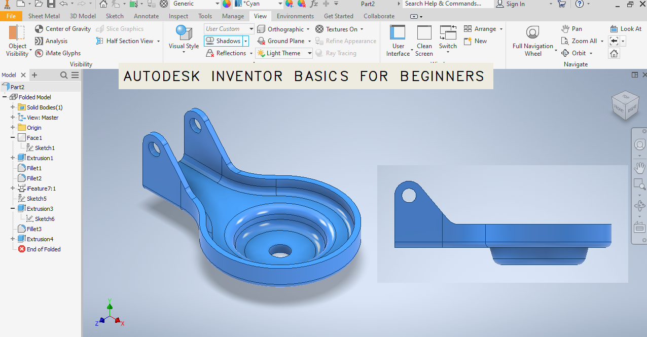Image resolution: width=647 pixels, height=337 pixels.
Task: Select View: Master in the browser
Action: click(x=38, y=118)
